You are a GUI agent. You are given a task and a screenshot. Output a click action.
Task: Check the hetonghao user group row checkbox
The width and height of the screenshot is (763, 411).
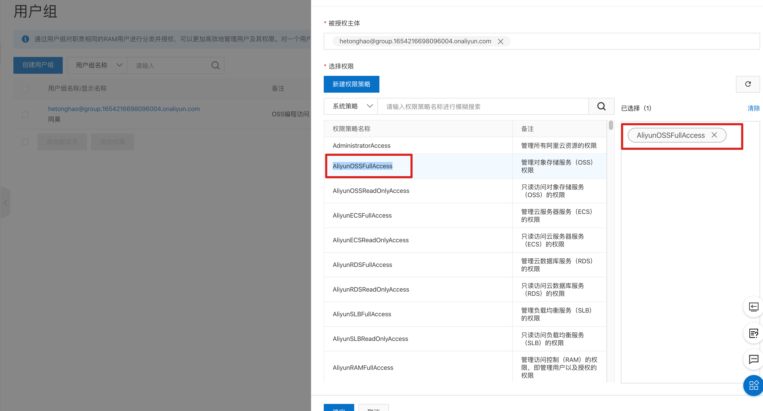(25, 114)
